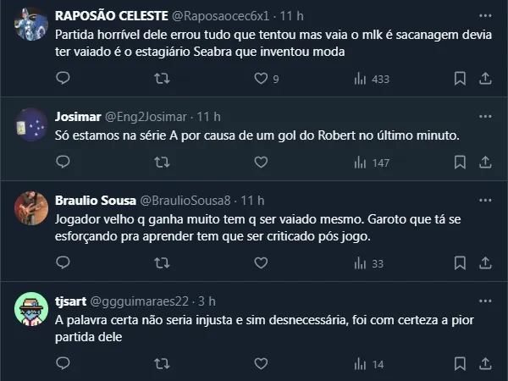
Task: Like RAPOSÃO CELESTE's tweet with 9 likes
Action: pos(262,79)
